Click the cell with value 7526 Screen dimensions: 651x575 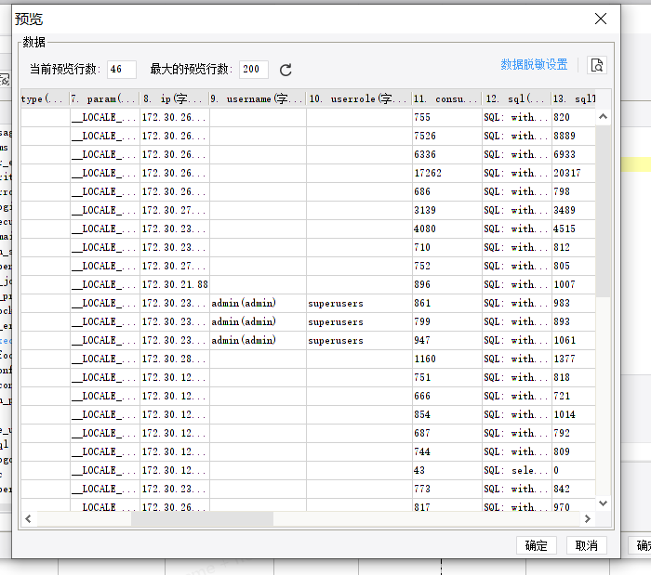447,136
